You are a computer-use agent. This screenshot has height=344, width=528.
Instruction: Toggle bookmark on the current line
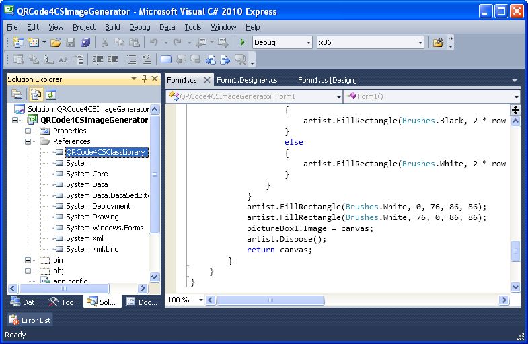165,59
